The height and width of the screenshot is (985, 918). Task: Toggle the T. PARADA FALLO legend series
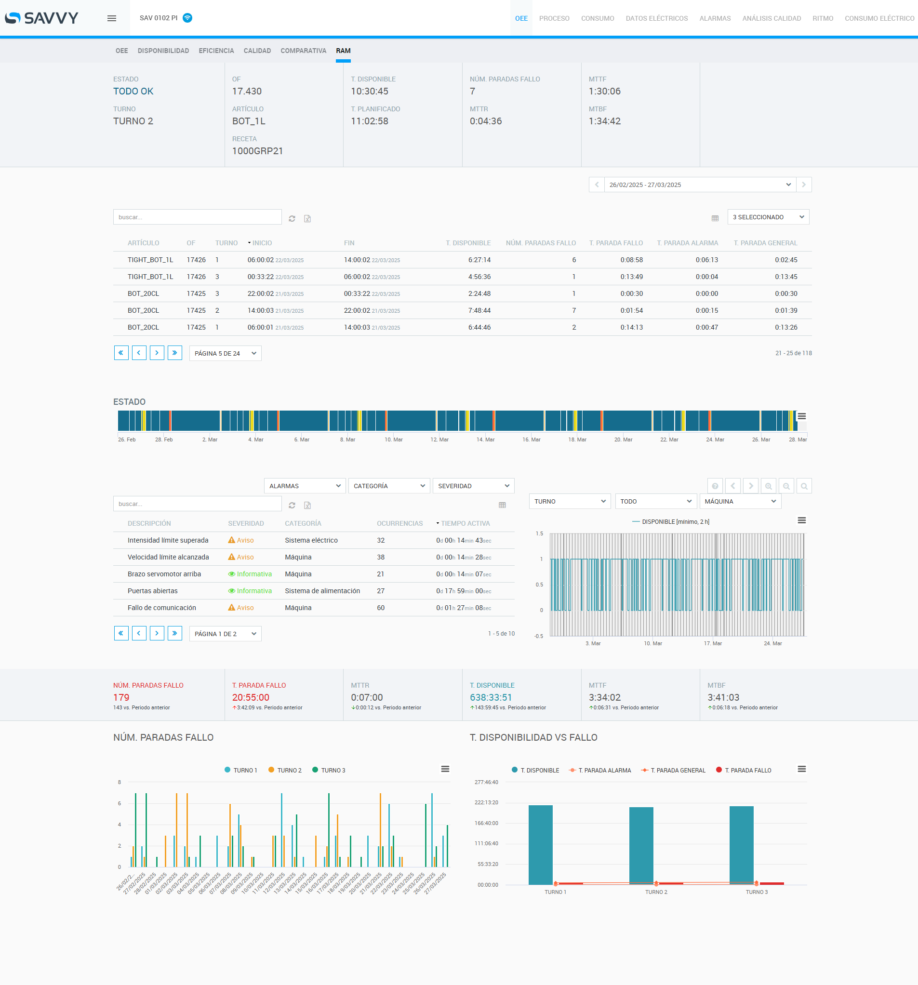click(x=747, y=770)
